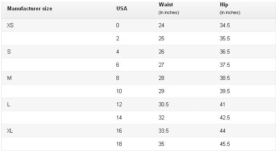This screenshot has height=151, width=276.
Task: Click the waist value 33.5
Action: 164,131
